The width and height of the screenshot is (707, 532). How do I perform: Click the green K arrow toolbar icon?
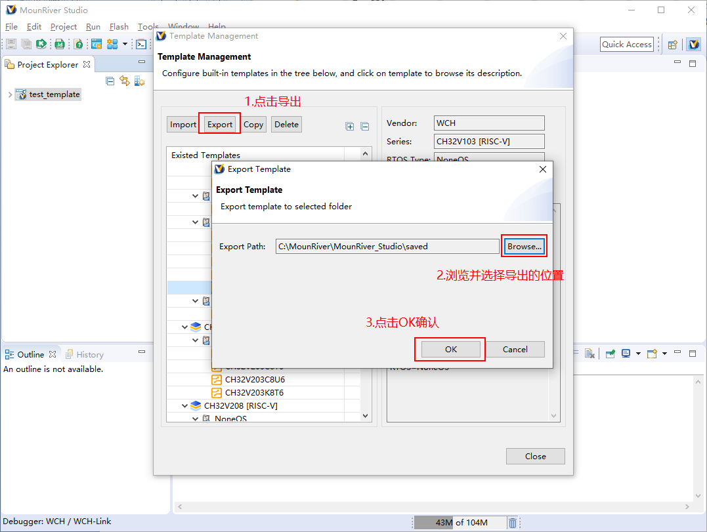point(41,44)
